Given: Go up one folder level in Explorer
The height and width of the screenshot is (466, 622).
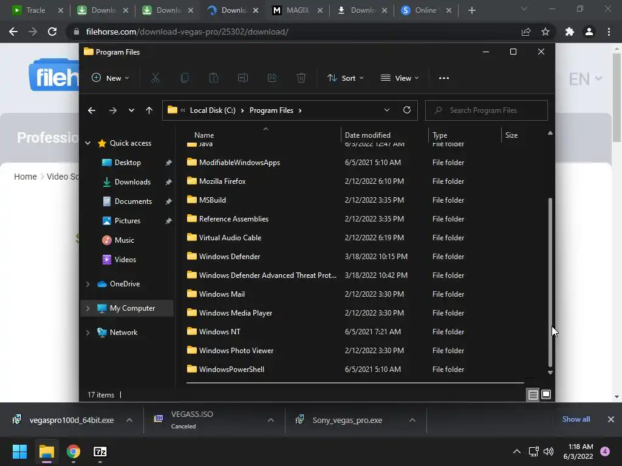Looking at the screenshot, I should 149,110.
